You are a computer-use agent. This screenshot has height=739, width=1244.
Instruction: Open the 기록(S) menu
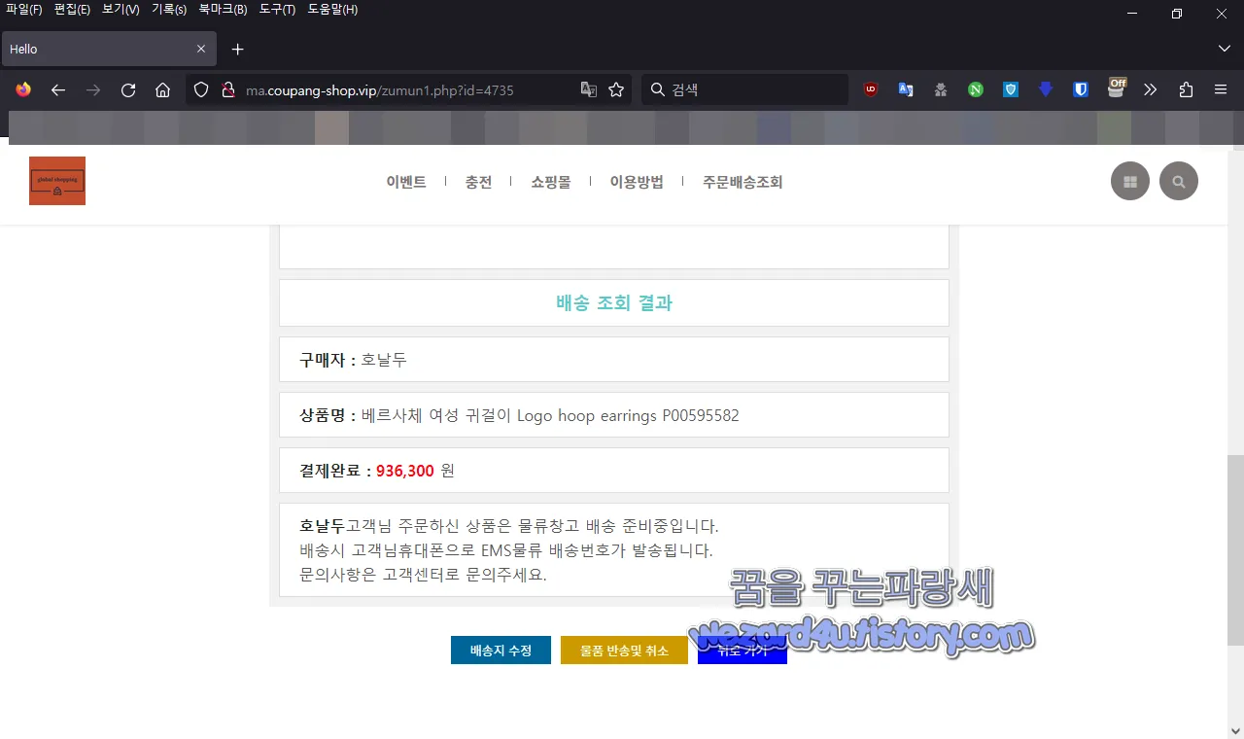pyautogui.click(x=169, y=10)
